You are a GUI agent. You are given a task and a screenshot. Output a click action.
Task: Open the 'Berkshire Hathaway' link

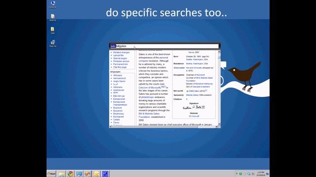(204, 84)
